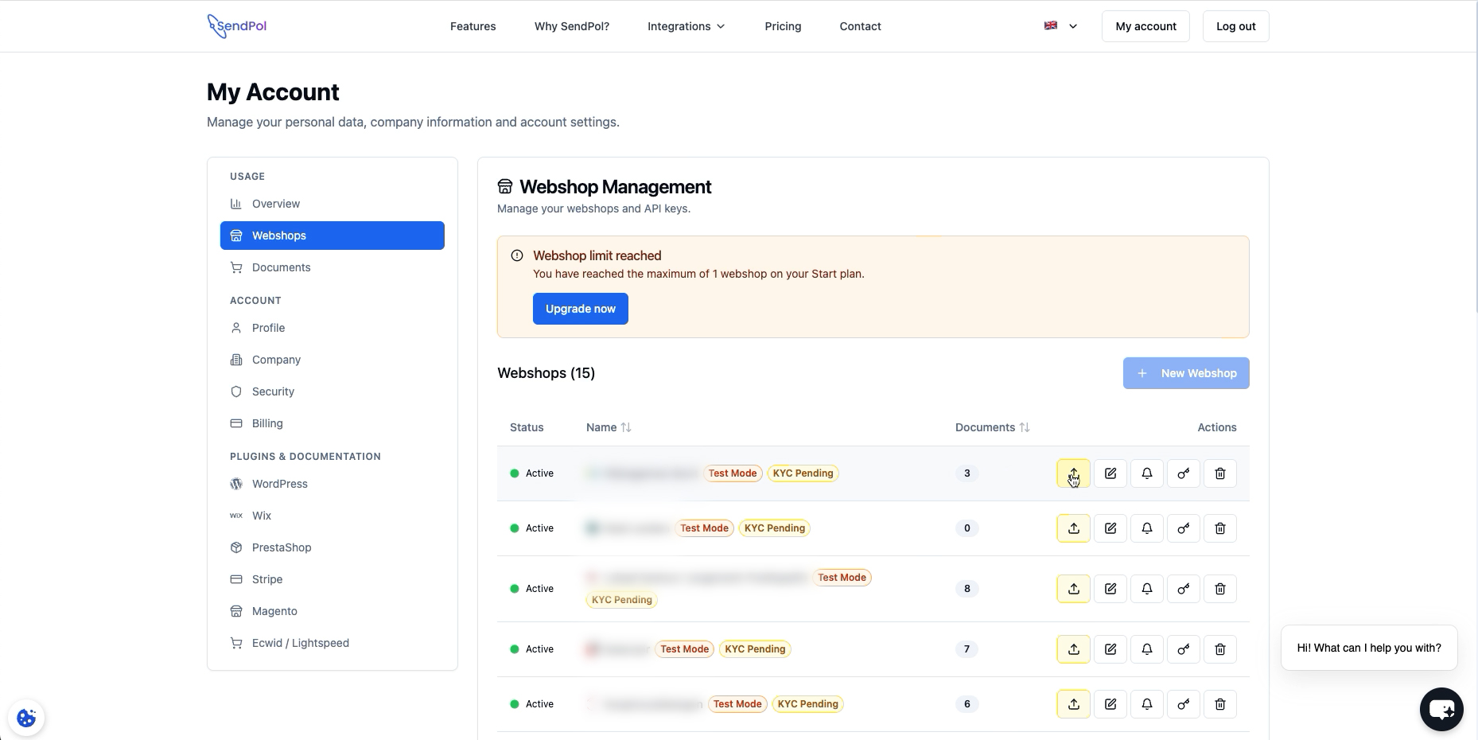Expand the Integrations dropdown menu
Image resolution: width=1478 pixels, height=740 pixels.
tap(686, 26)
